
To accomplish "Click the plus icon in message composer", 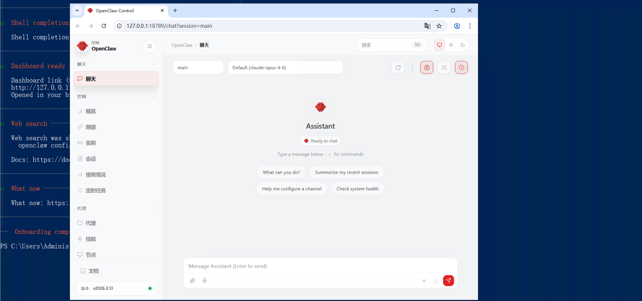I will [x=424, y=280].
